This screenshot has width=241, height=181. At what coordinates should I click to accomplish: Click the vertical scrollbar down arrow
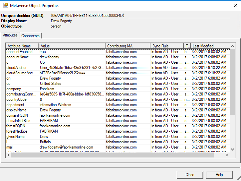click(233, 150)
